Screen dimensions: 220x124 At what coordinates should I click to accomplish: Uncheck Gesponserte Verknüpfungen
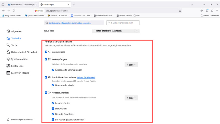click(x=53, y=70)
